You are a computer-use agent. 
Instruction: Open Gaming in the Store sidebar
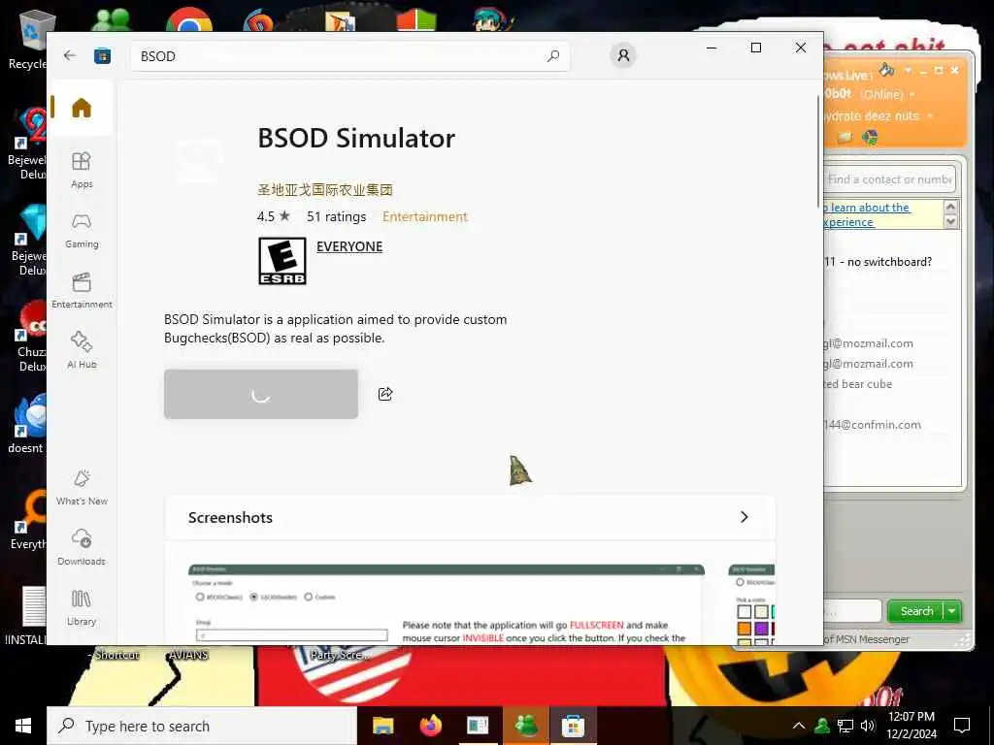coord(82,231)
